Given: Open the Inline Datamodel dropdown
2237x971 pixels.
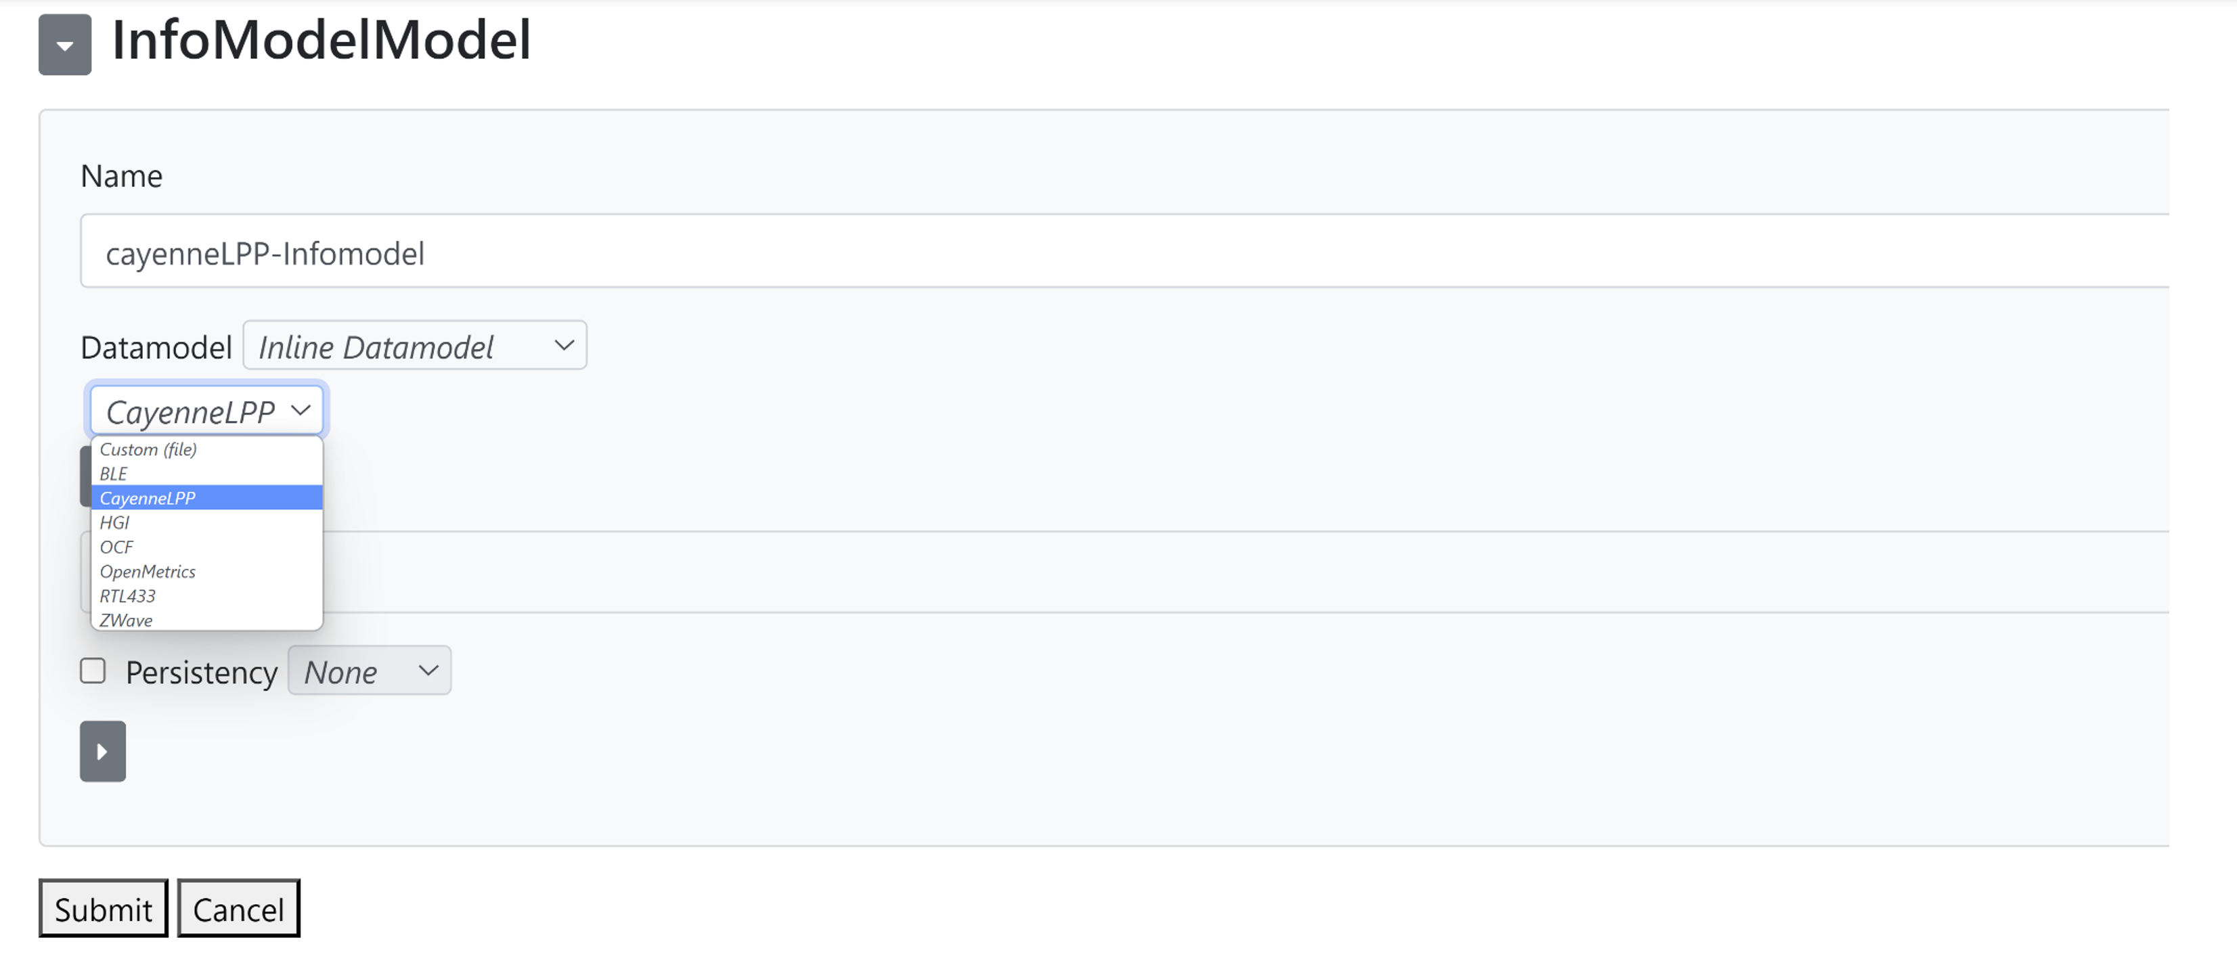Looking at the screenshot, I should point(414,346).
